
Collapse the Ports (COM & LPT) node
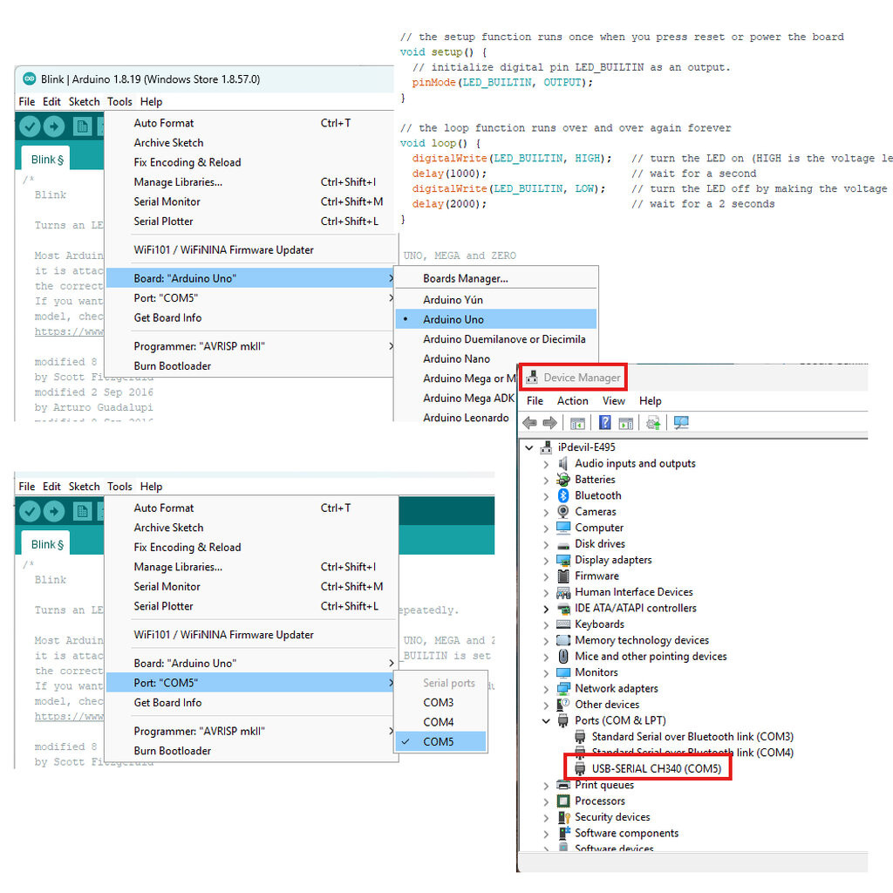click(546, 721)
